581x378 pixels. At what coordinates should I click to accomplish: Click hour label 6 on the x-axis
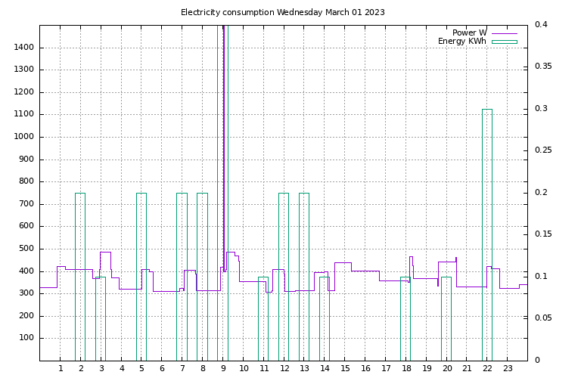(x=163, y=369)
